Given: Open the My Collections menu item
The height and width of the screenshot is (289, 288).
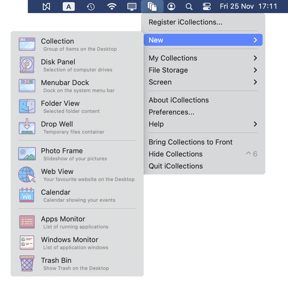Looking at the screenshot, I should click(x=203, y=58).
